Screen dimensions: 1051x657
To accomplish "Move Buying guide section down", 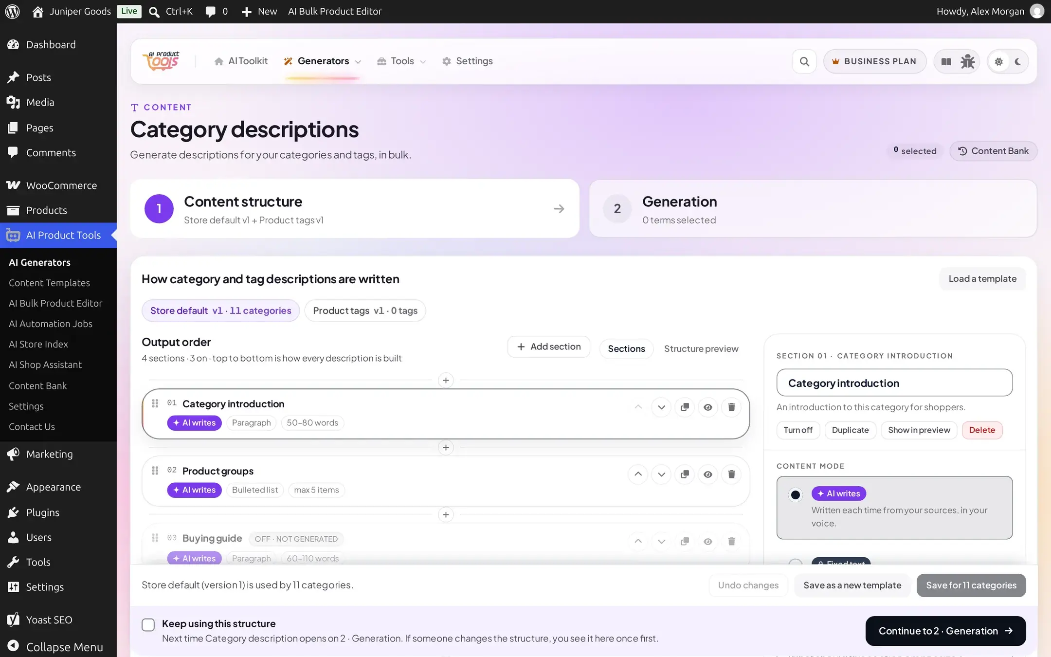I will (661, 542).
